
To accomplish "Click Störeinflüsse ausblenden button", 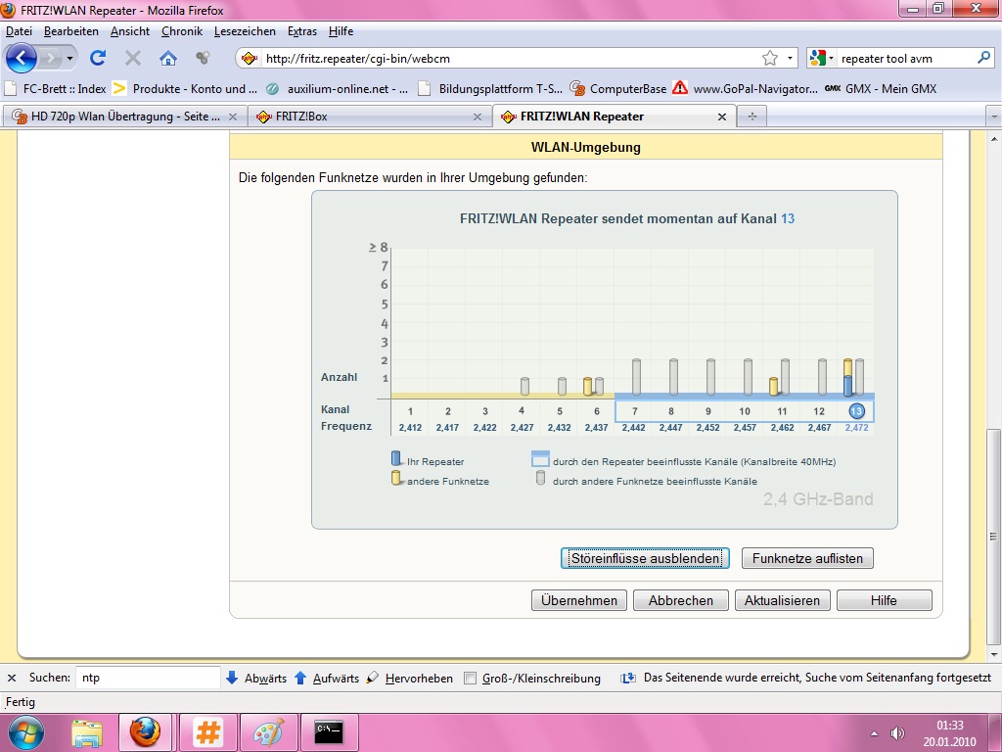I will coord(645,558).
